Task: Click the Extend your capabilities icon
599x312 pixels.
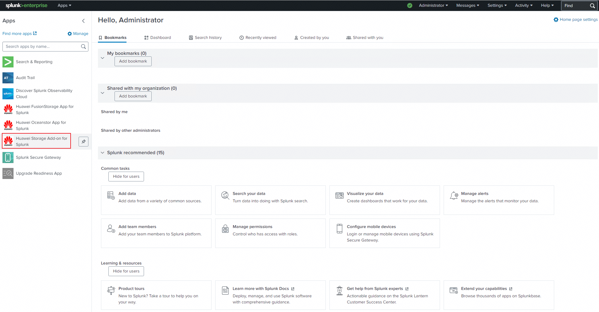Action: point(453,290)
